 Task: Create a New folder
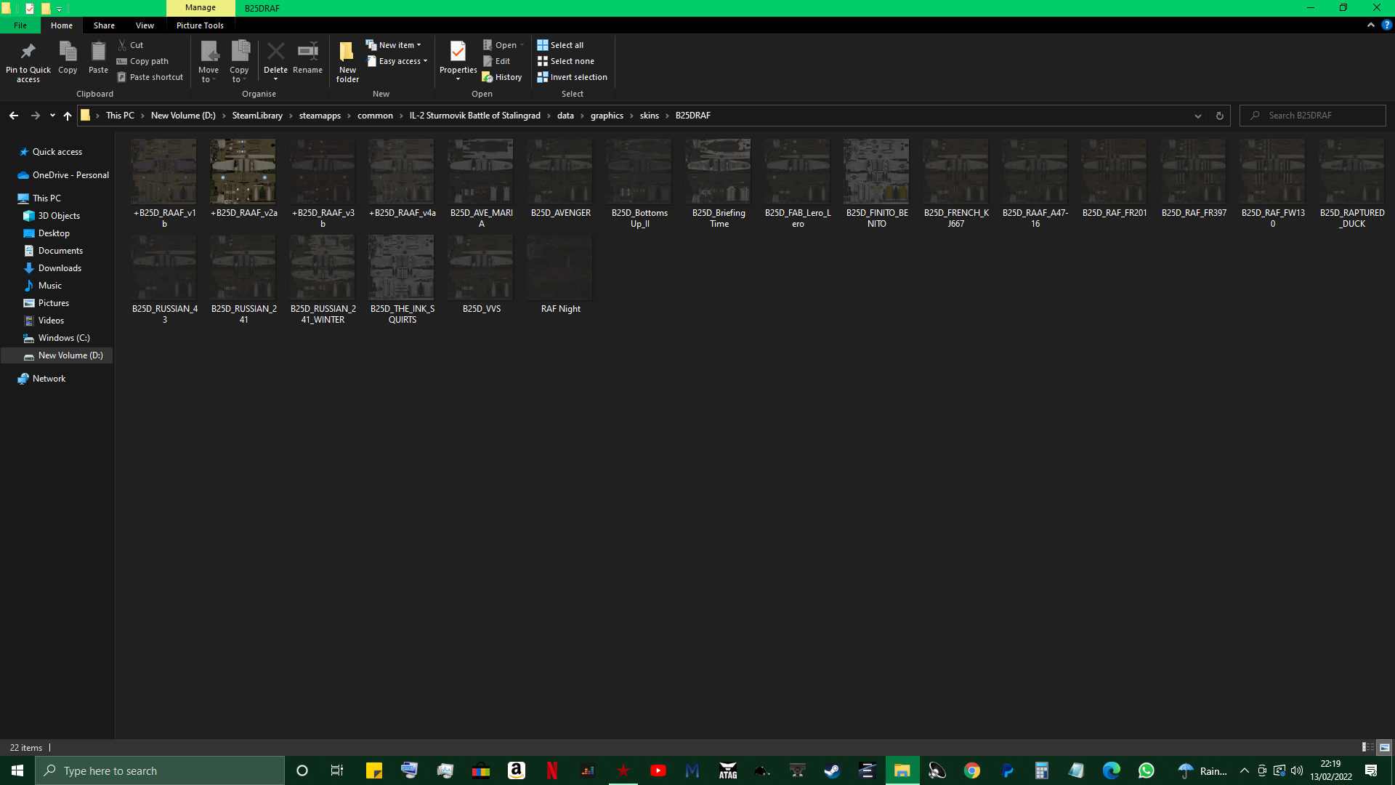pos(347,62)
